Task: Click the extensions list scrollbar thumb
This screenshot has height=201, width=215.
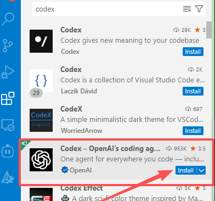Action: (209, 30)
